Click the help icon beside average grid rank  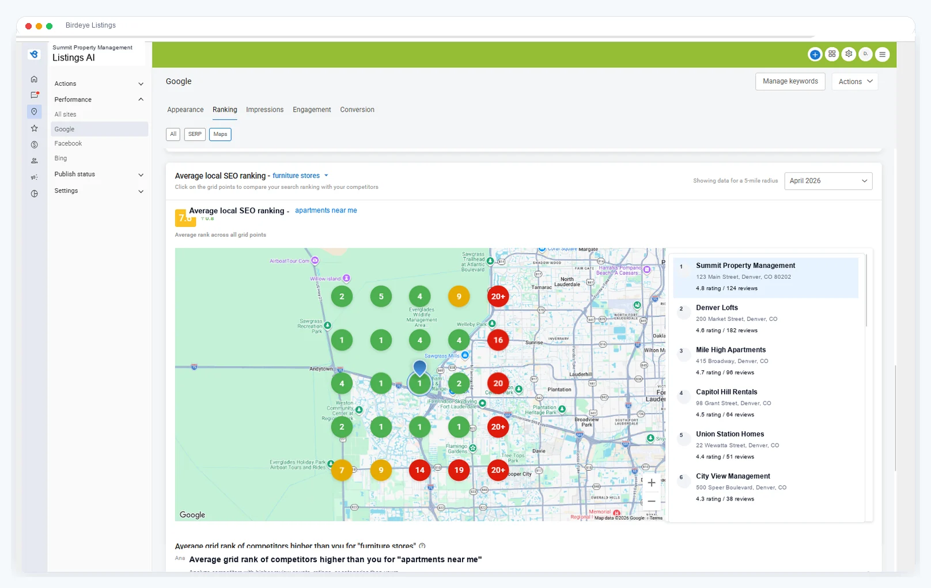coord(422,545)
